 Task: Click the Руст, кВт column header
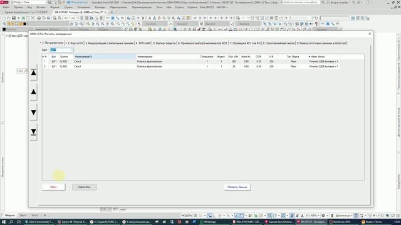click(233, 57)
